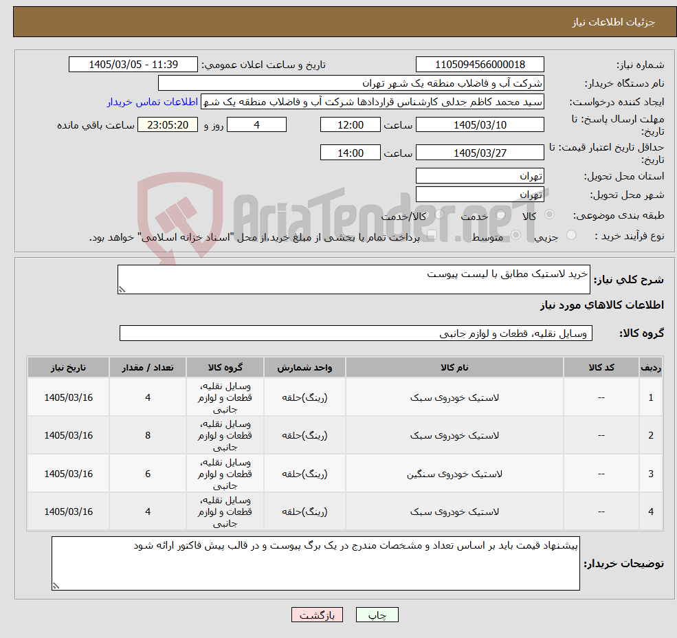Click the تاریخ نیاز column header
Image resolution: width=677 pixels, height=638 pixels.
(x=68, y=367)
